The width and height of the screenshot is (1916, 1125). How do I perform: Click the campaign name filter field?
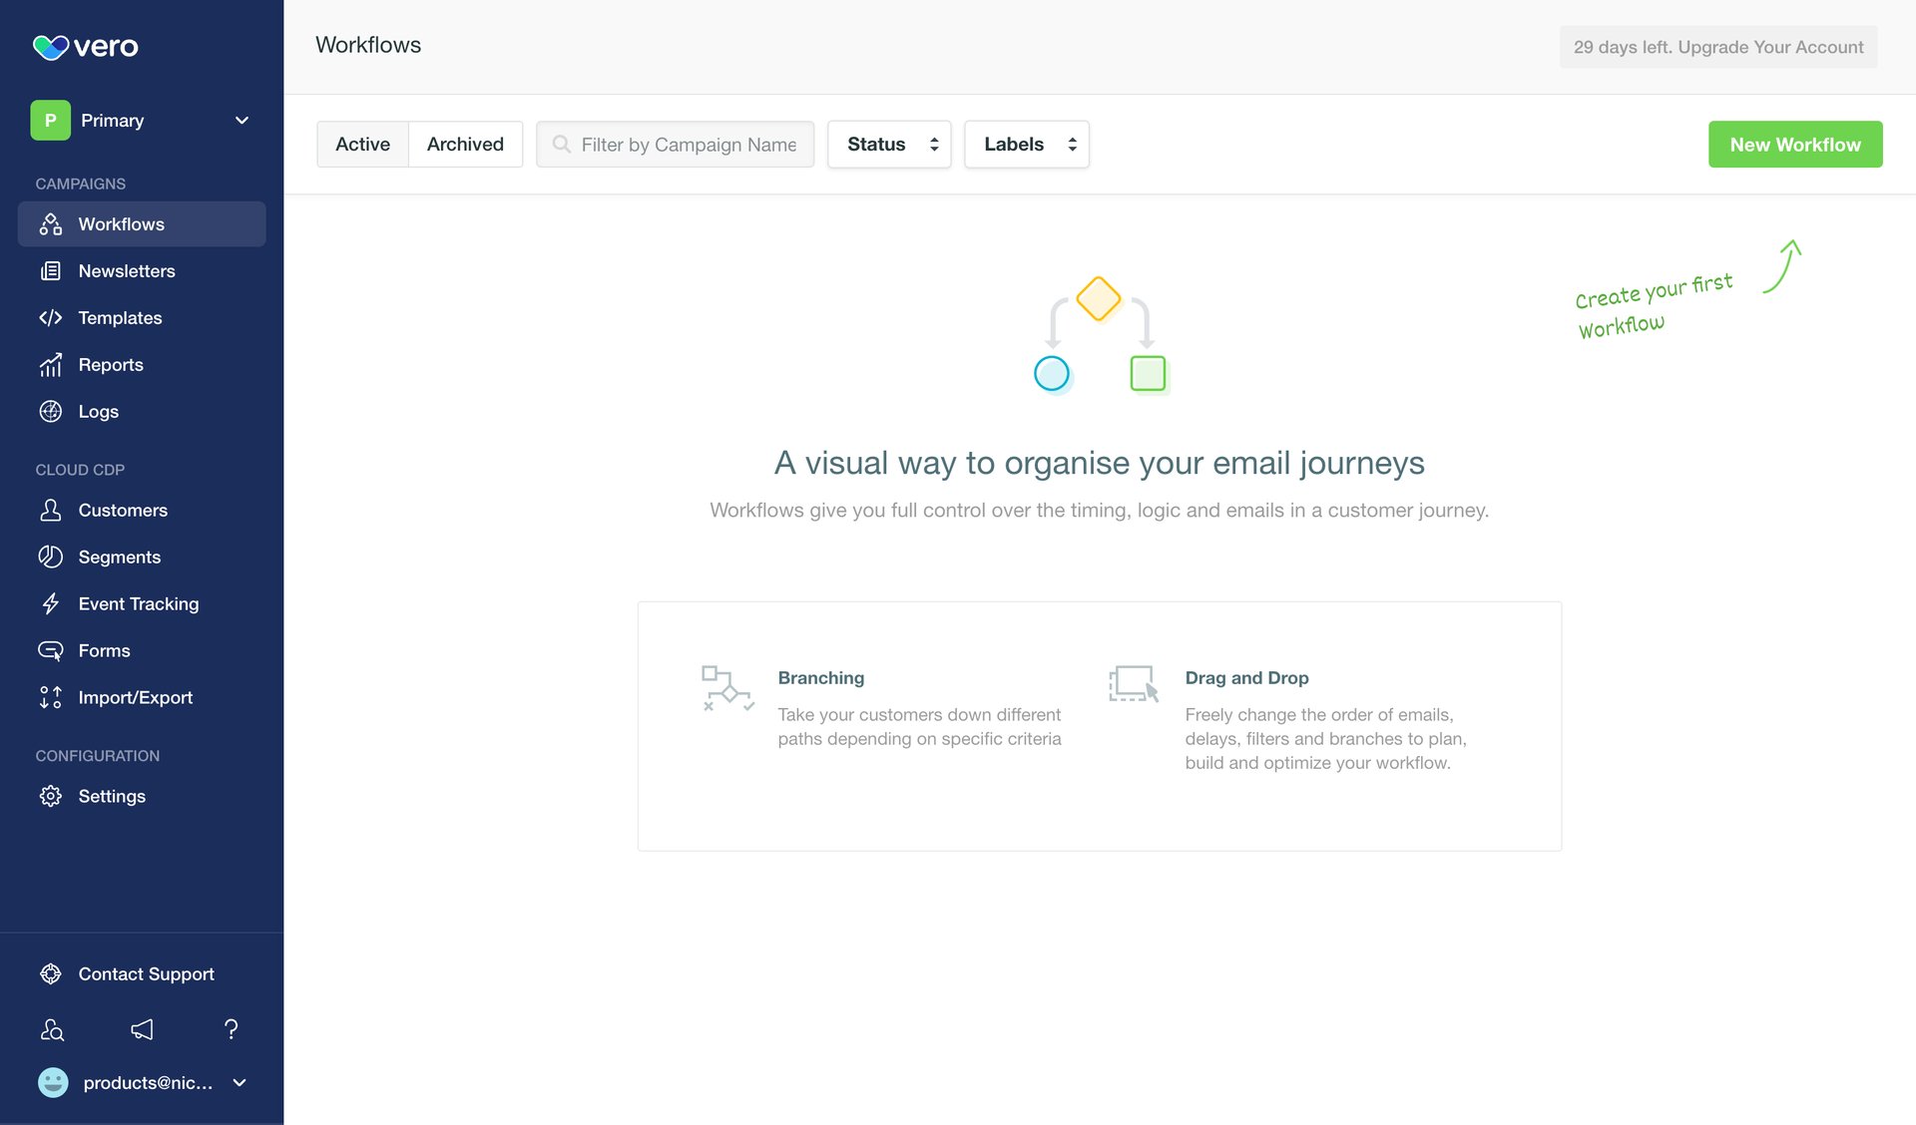point(675,144)
